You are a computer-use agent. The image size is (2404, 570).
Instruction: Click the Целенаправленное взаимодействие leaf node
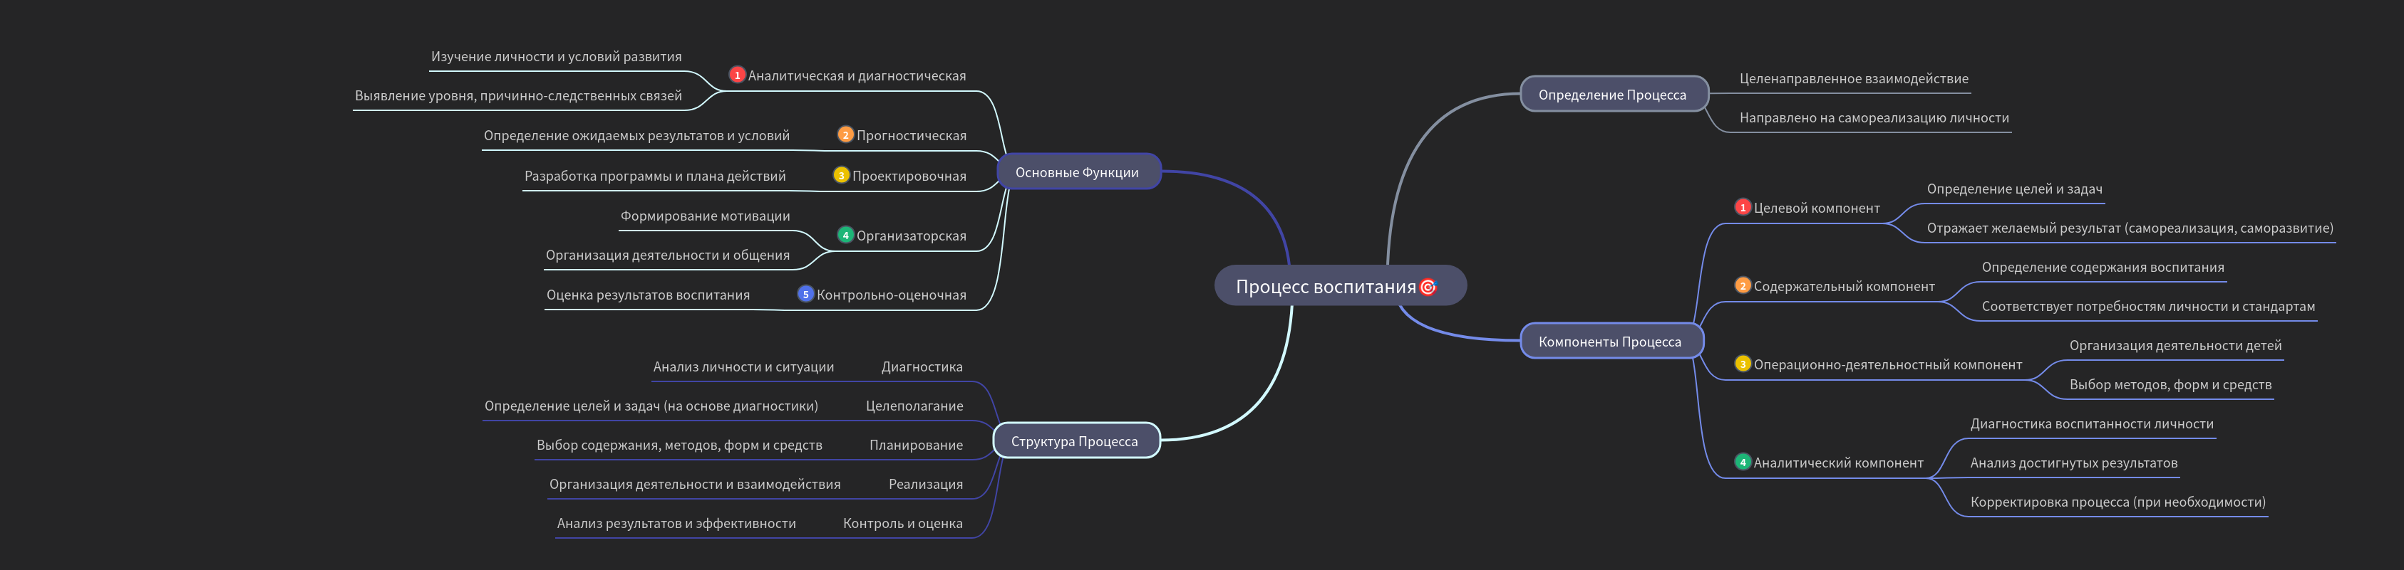[1853, 79]
